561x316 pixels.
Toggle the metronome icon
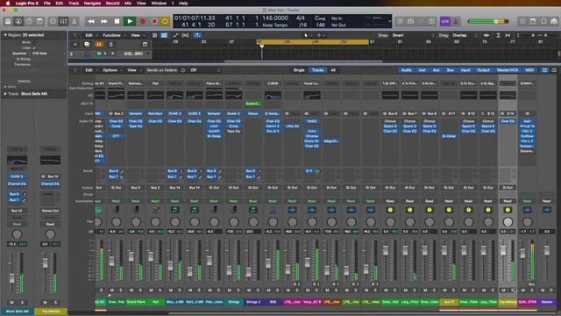pyautogui.click(x=456, y=21)
